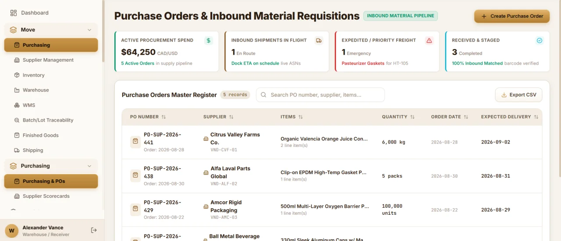Viewport: 561px width, 241px height.
Task: Click Dock ETA on schedule text
Action: (255, 63)
